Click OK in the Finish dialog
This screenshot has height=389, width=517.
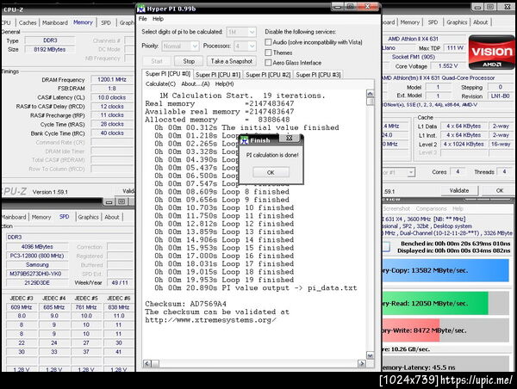pos(271,172)
